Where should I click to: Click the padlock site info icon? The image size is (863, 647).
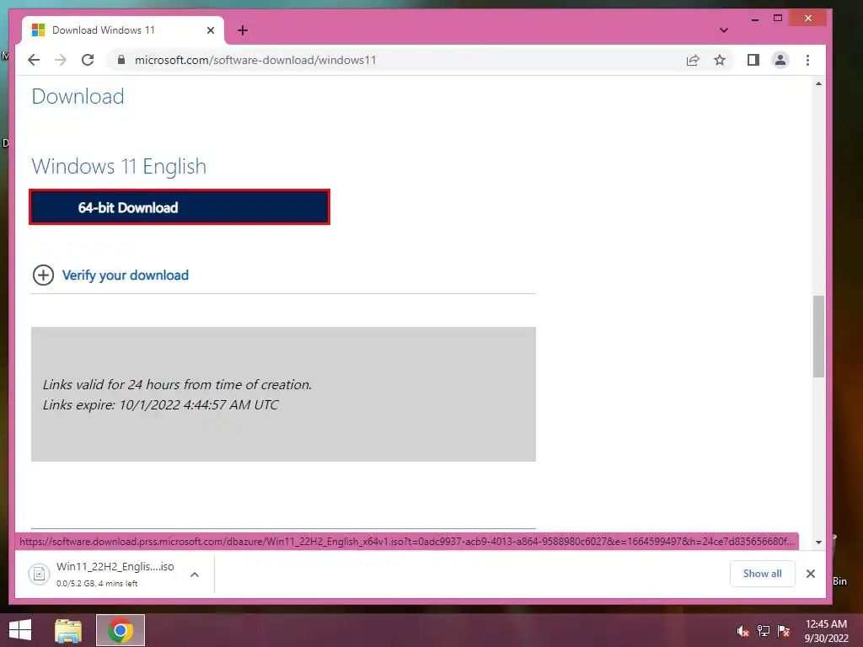coord(121,60)
